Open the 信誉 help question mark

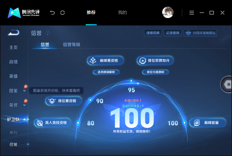coord(48,33)
